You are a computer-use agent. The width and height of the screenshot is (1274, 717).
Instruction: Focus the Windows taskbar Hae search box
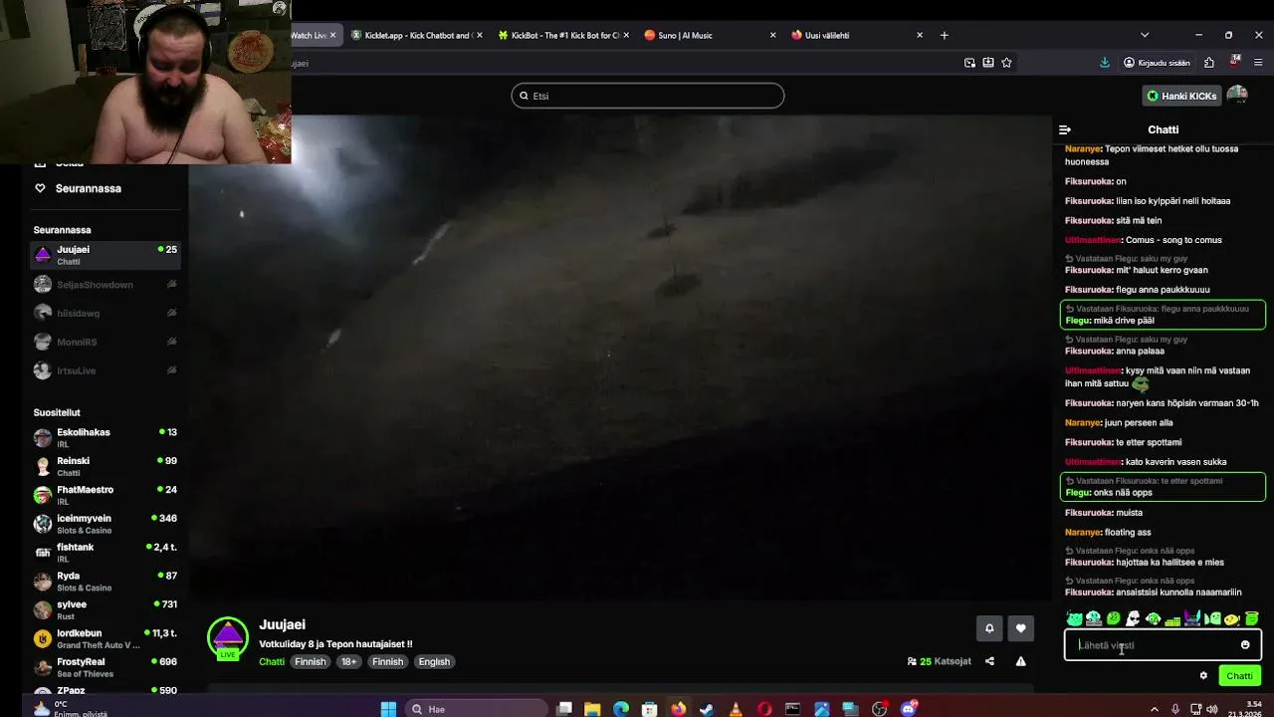tap(477, 709)
